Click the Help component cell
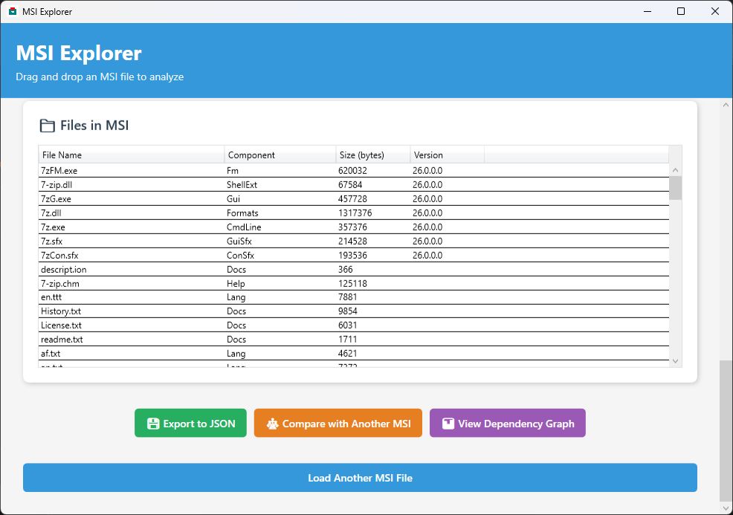Image resolution: width=733 pixels, height=515 pixels. click(236, 283)
